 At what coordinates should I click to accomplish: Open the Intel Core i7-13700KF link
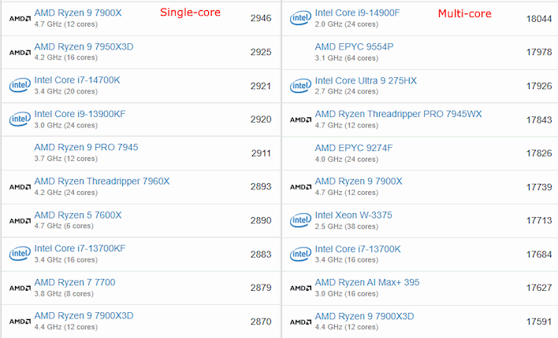pos(80,248)
